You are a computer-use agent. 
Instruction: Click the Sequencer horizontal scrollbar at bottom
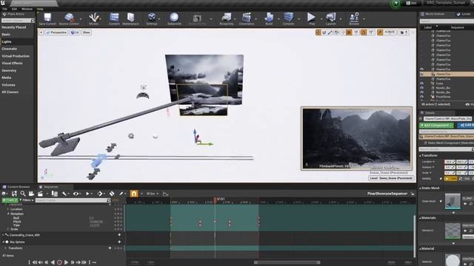[x=287, y=262]
